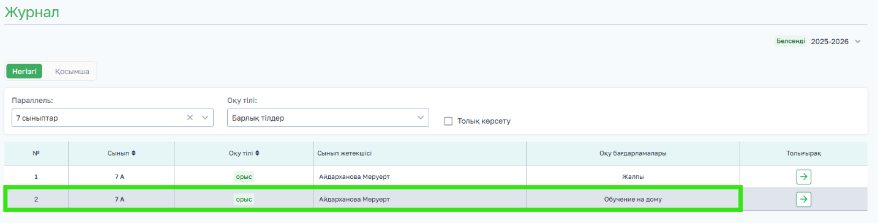Sort by Сынып column arrows
878x223 pixels.
pos(133,153)
